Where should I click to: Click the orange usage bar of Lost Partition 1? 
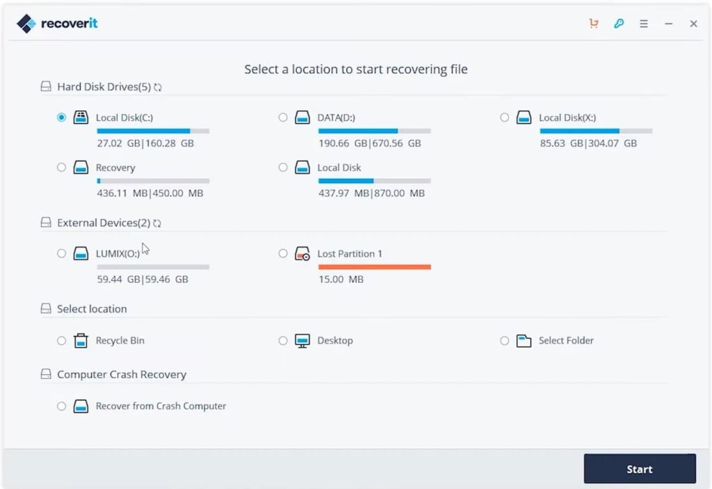click(x=374, y=266)
